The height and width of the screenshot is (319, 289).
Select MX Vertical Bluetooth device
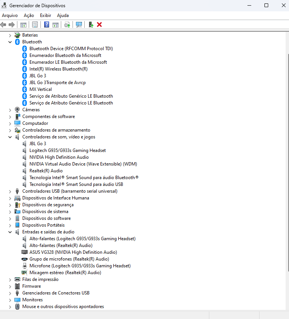click(40, 89)
